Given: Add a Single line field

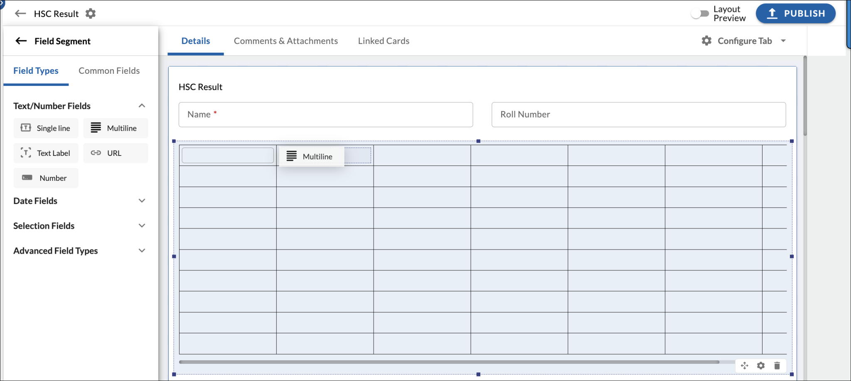Looking at the screenshot, I should point(46,128).
